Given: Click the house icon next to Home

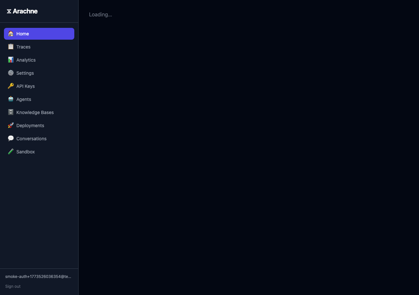Looking at the screenshot, I should tap(10, 33).
